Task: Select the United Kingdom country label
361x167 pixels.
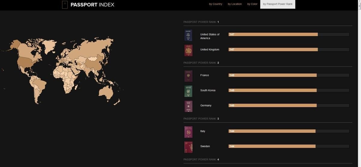Action: click(210, 50)
